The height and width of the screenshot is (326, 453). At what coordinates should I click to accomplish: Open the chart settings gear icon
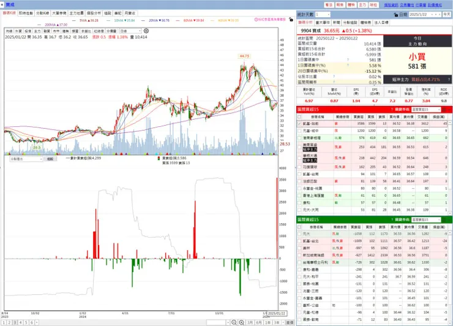(146, 31)
